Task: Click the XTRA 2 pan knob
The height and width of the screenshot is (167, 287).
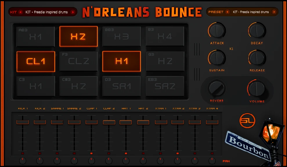Action: [x=178, y=161]
